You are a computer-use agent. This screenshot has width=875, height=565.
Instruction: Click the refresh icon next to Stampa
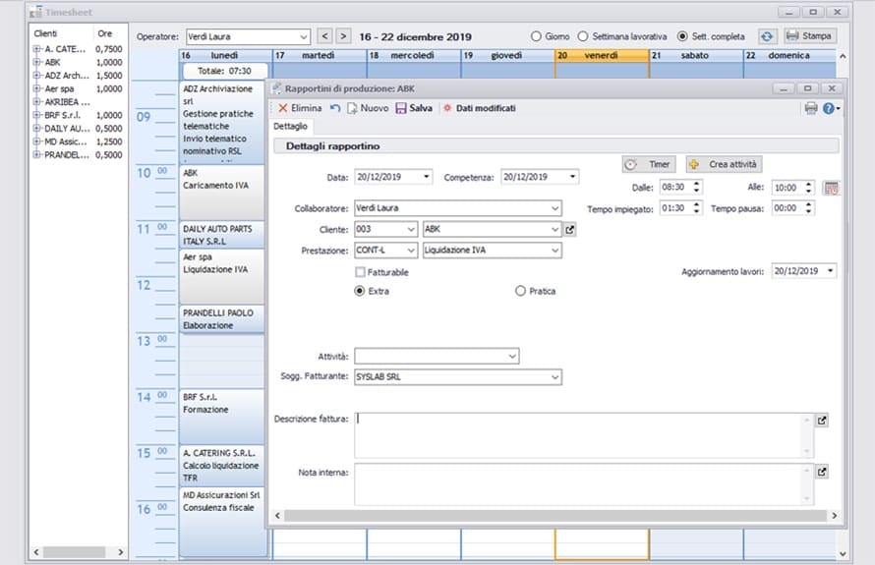coord(767,36)
